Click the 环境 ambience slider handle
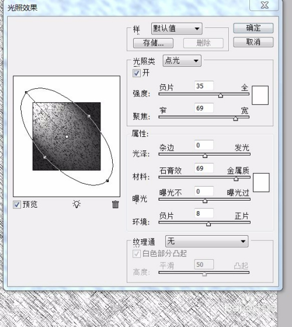 [x=208, y=224]
